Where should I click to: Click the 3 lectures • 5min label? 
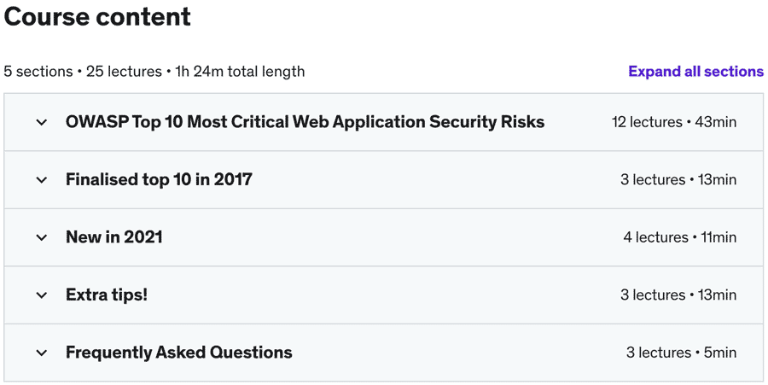[681, 353]
